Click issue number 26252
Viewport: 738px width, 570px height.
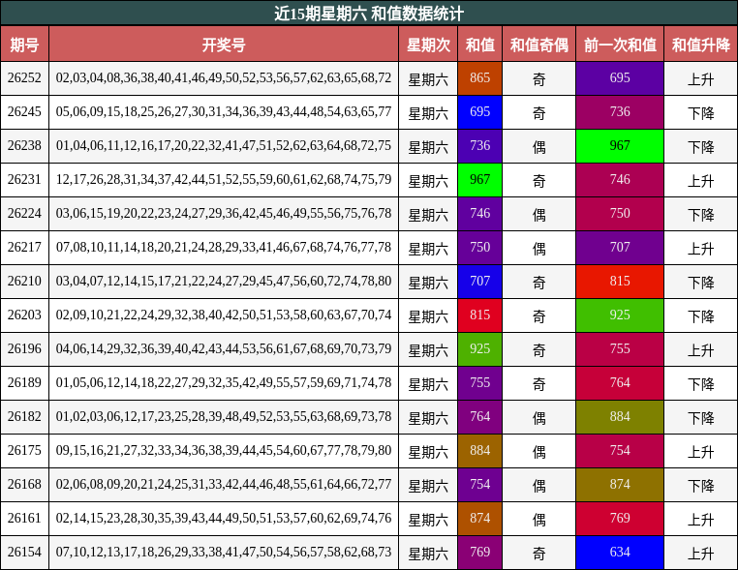(x=24, y=77)
